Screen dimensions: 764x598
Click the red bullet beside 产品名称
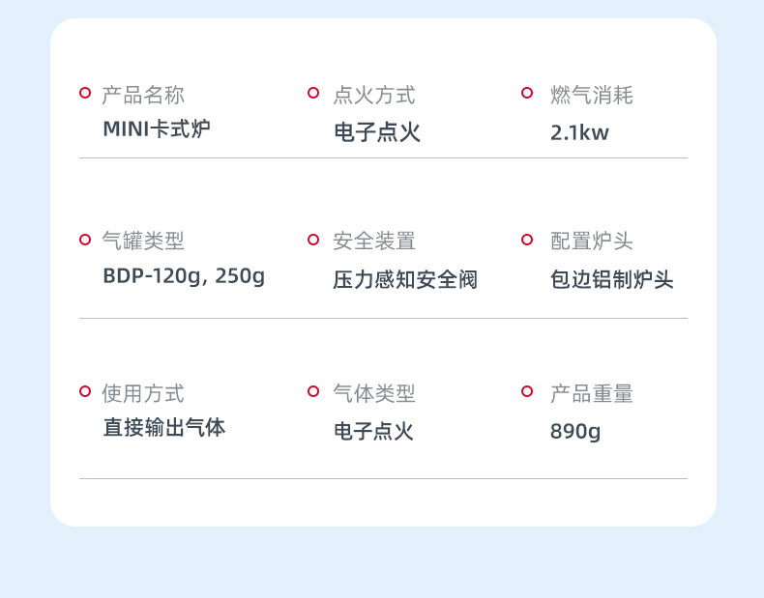[85, 94]
